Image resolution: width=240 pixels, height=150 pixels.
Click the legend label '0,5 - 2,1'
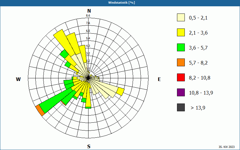[198, 18]
